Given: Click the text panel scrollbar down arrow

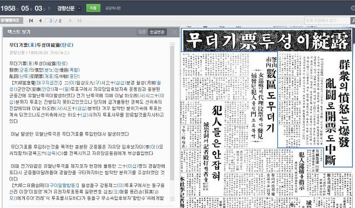Looking at the screenshot, I should tap(172, 199).
